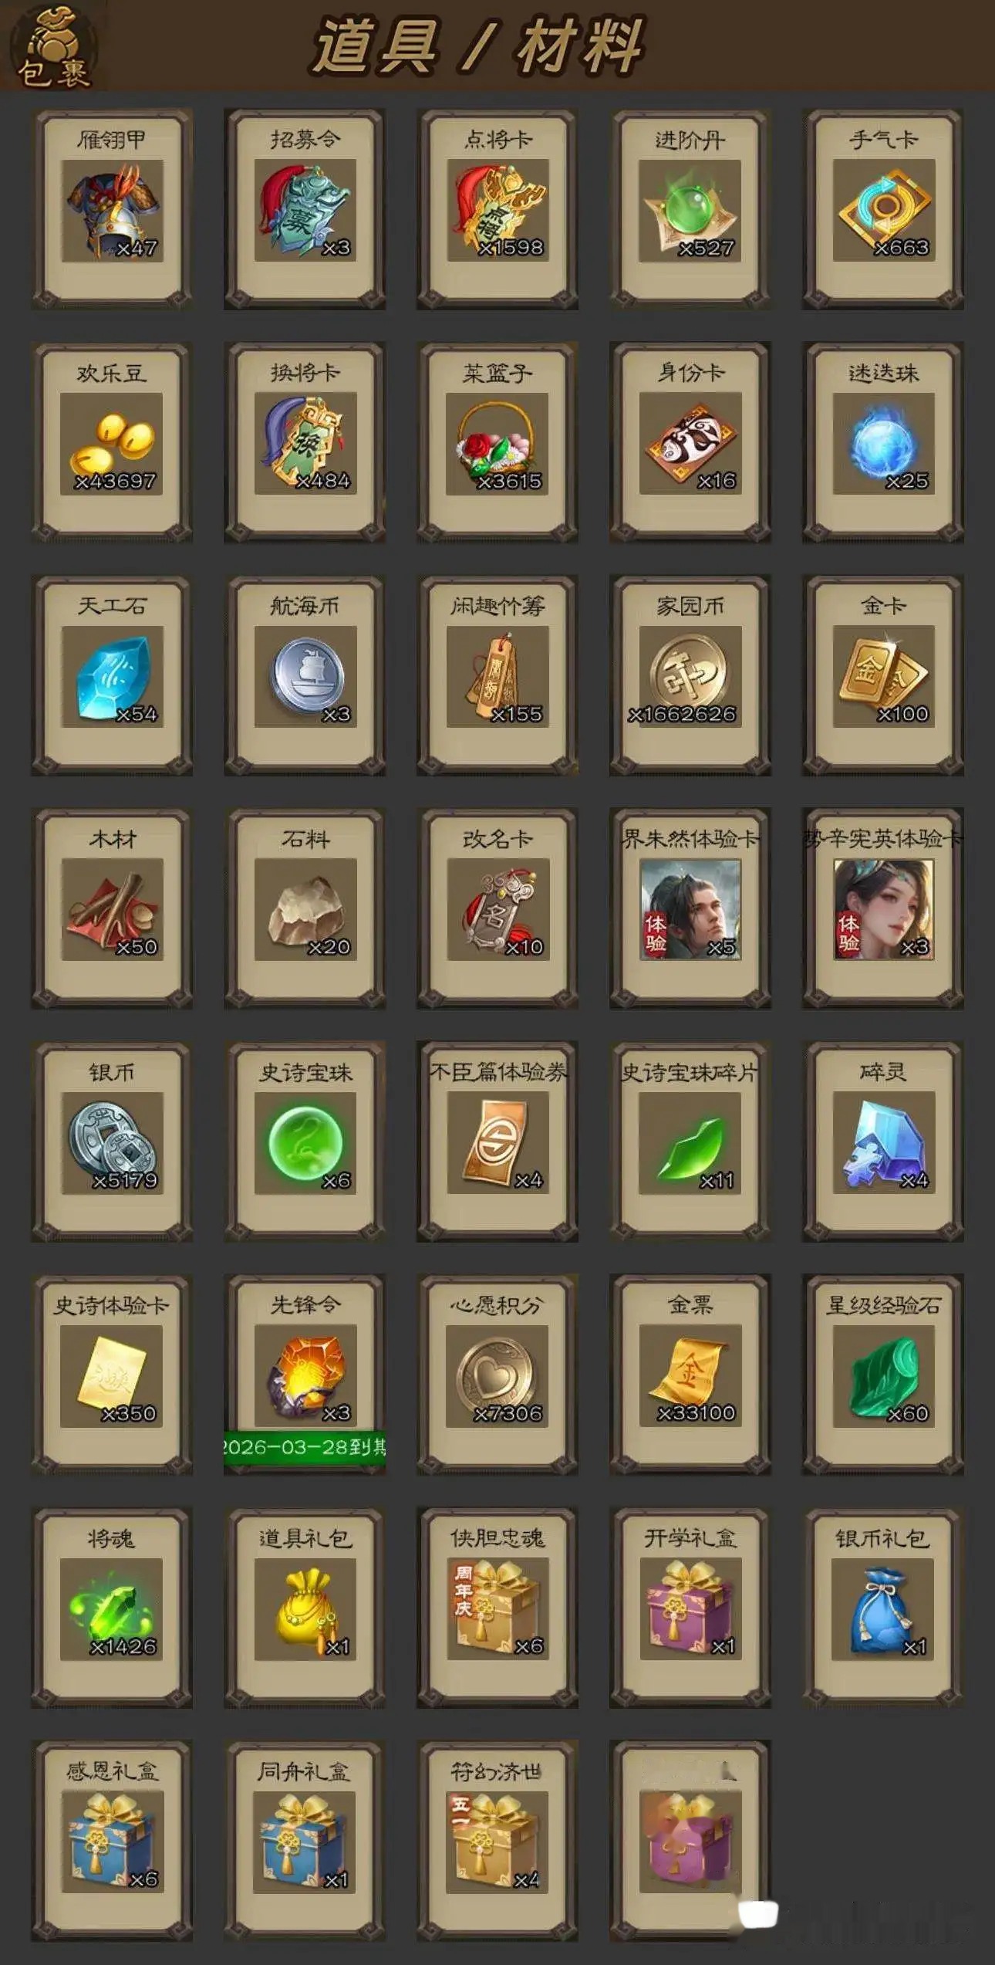Open the 手气卡 lucky card
The width and height of the screenshot is (995, 1965).
tap(883, 209)
